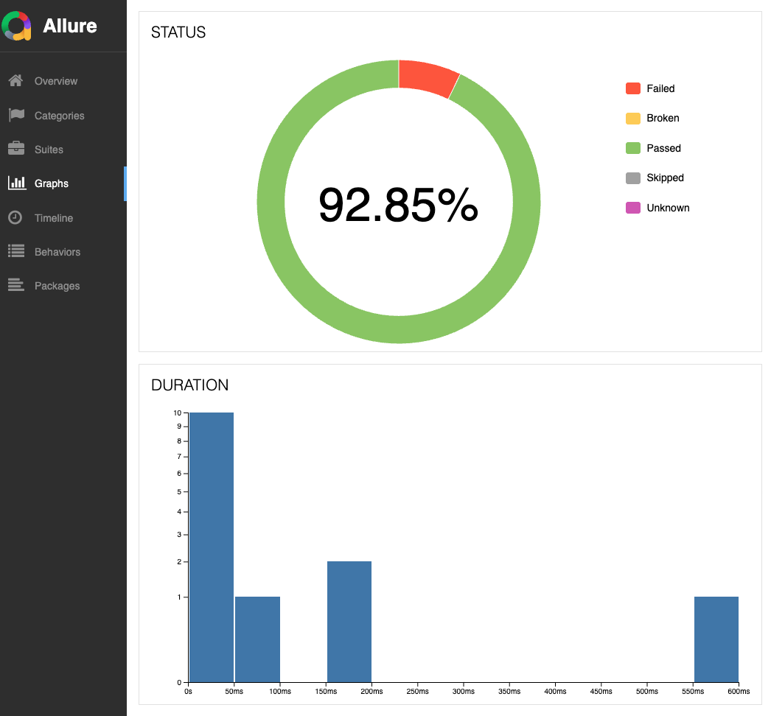Click the Packages stacked bars icon
The height and width of the screenshot is (716, 771).
pyautogui.click(x=15, y=286)
